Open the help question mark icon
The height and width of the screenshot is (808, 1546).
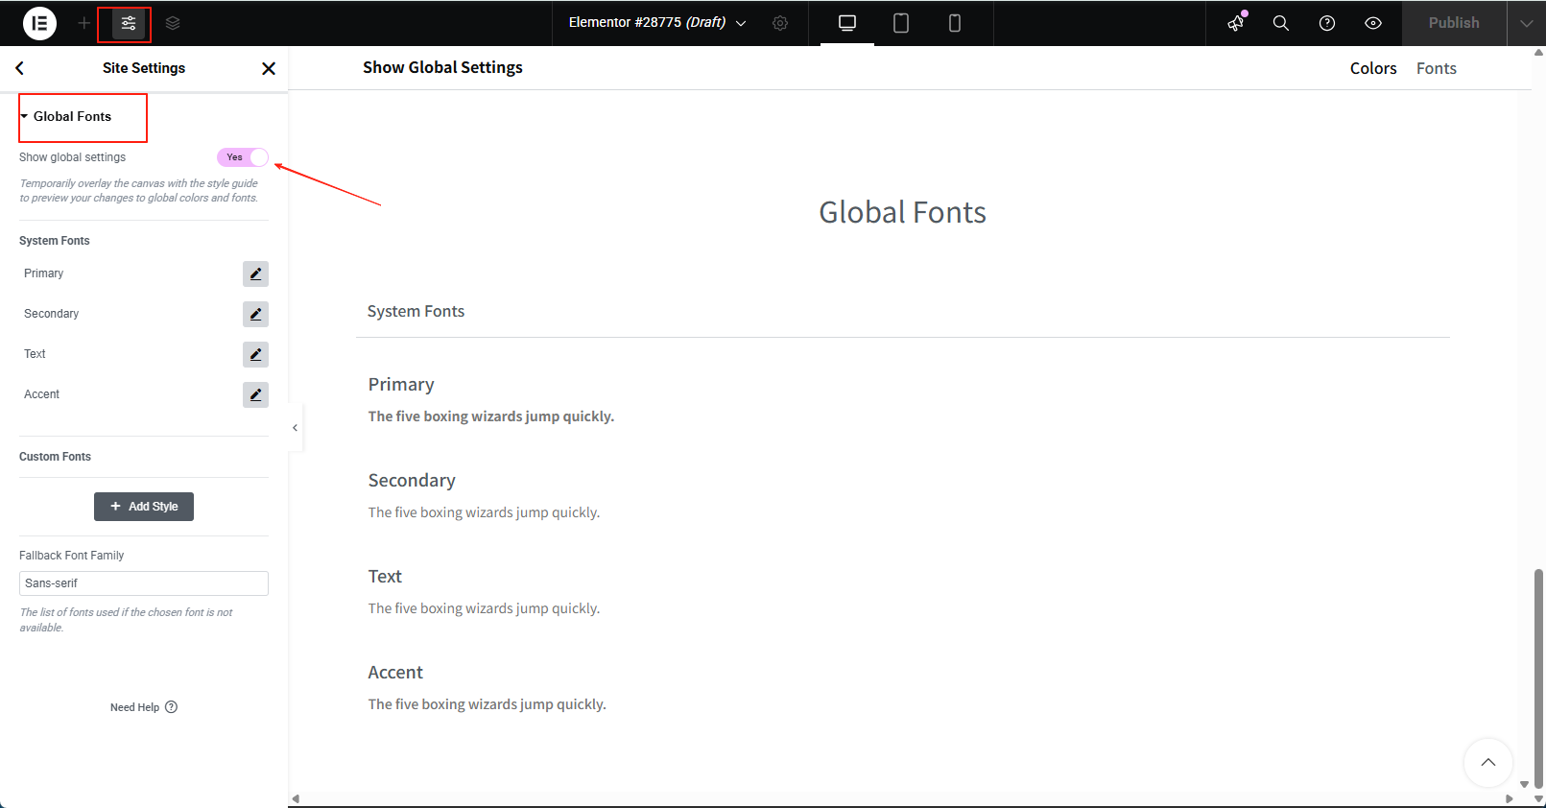[x=1327, y=23]
